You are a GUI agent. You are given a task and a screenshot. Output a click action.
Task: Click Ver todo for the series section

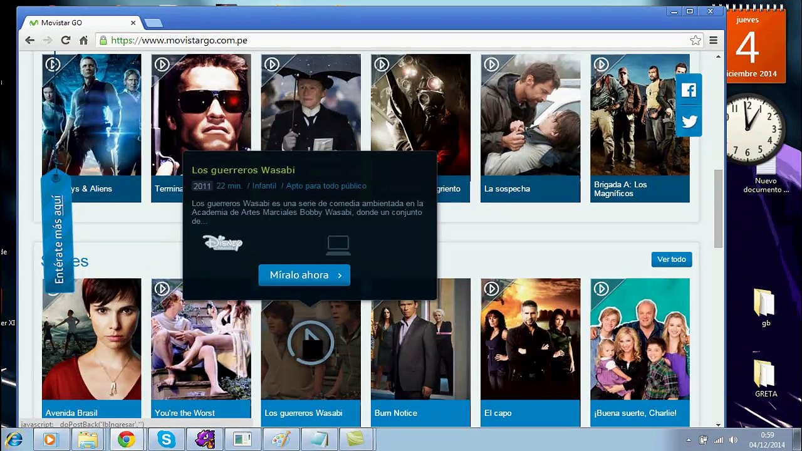coord(672,259)
